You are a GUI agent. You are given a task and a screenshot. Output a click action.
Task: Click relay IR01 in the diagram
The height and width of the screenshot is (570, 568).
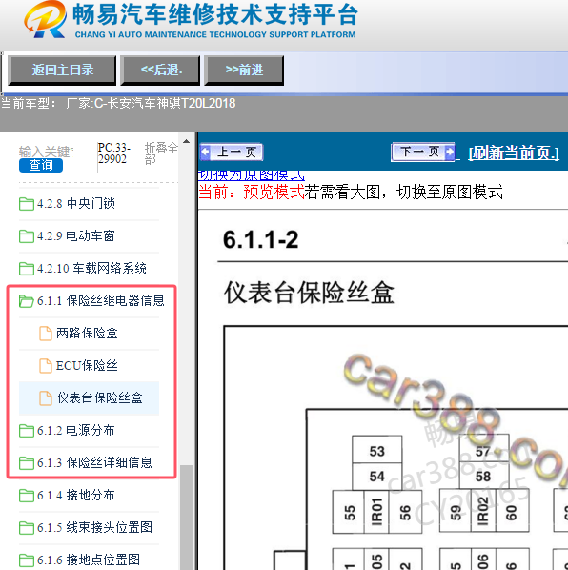click(376, 512)
